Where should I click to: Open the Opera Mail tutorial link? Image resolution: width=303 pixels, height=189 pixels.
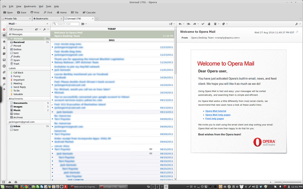(x=216, y=111)
